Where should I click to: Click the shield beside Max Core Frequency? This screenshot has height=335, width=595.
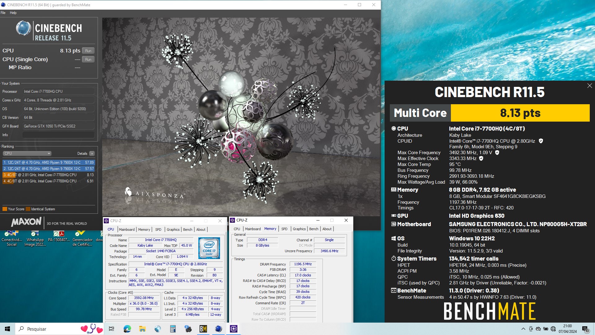click(x=497, y=153)
